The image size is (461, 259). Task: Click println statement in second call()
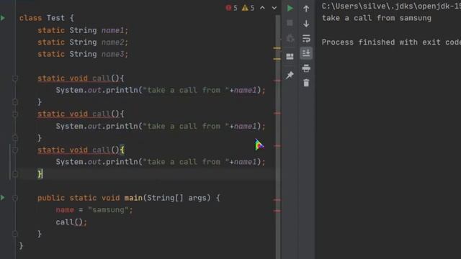tap(161, 127)
